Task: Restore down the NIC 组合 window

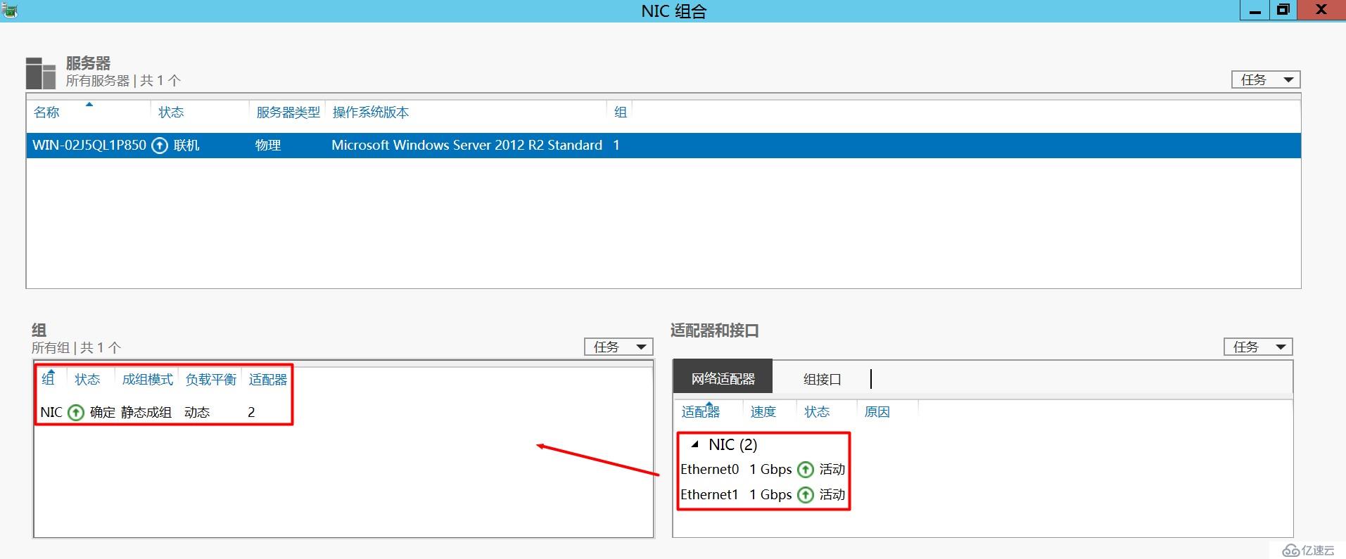Action: (1283, 10)
